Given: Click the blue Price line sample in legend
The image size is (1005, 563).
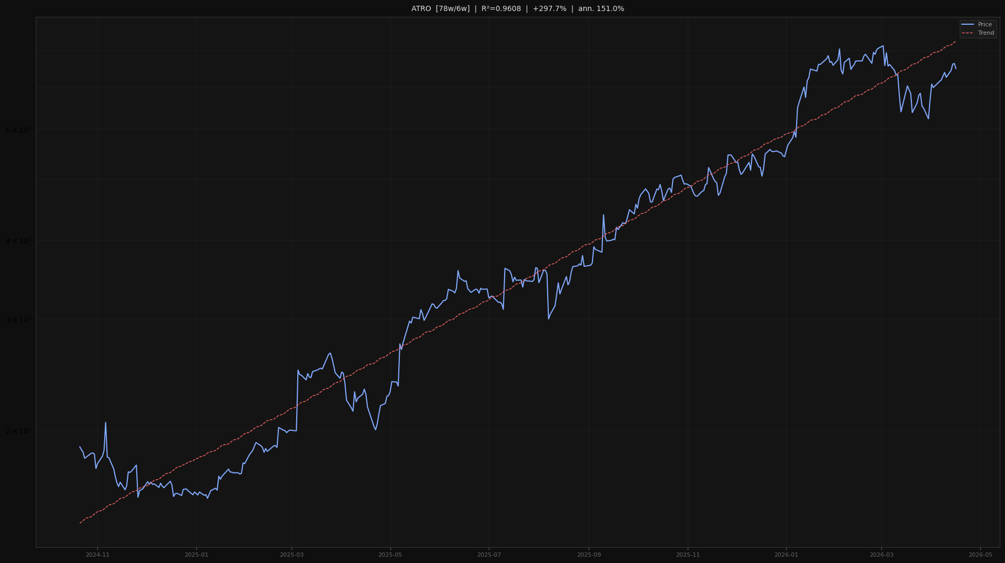Looking at the screenshot, I should (969, 24).
